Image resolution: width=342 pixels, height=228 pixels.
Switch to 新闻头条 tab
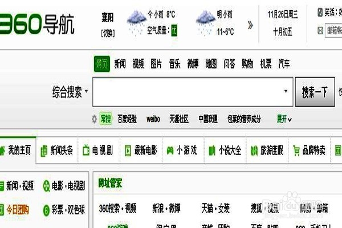pyautogui.click(x=56, y=150)
